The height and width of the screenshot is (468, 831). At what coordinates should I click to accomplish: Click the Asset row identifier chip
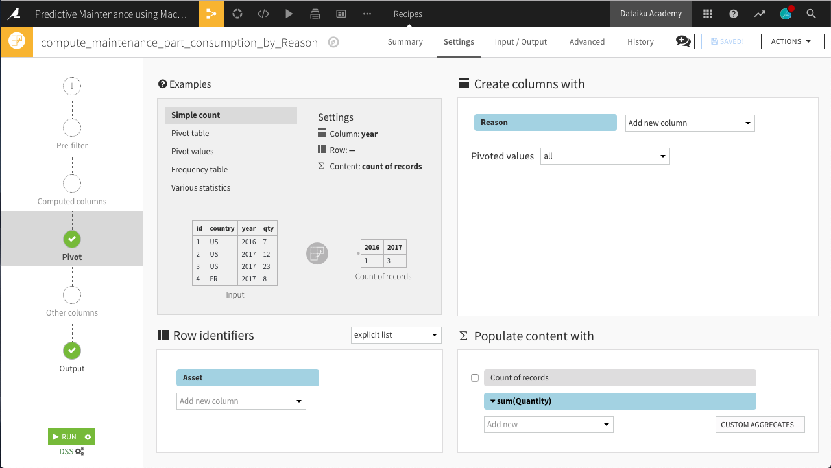248,378
